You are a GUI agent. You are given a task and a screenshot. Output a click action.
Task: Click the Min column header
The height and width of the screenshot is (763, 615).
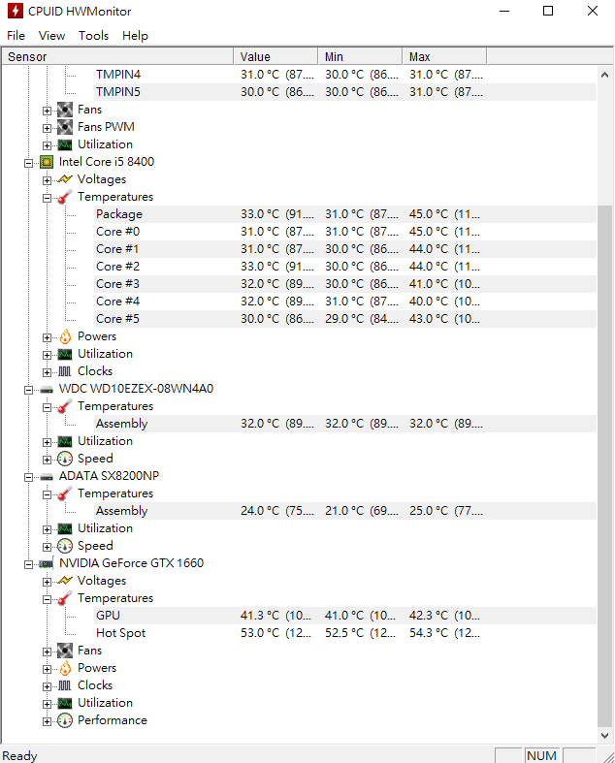pyautogui.click(x=360, y=56)
